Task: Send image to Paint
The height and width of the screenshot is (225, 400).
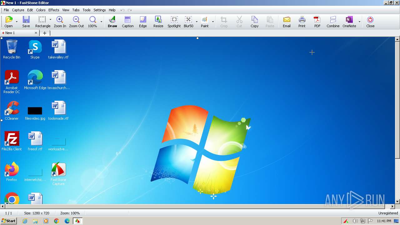Action: (205, 22)
